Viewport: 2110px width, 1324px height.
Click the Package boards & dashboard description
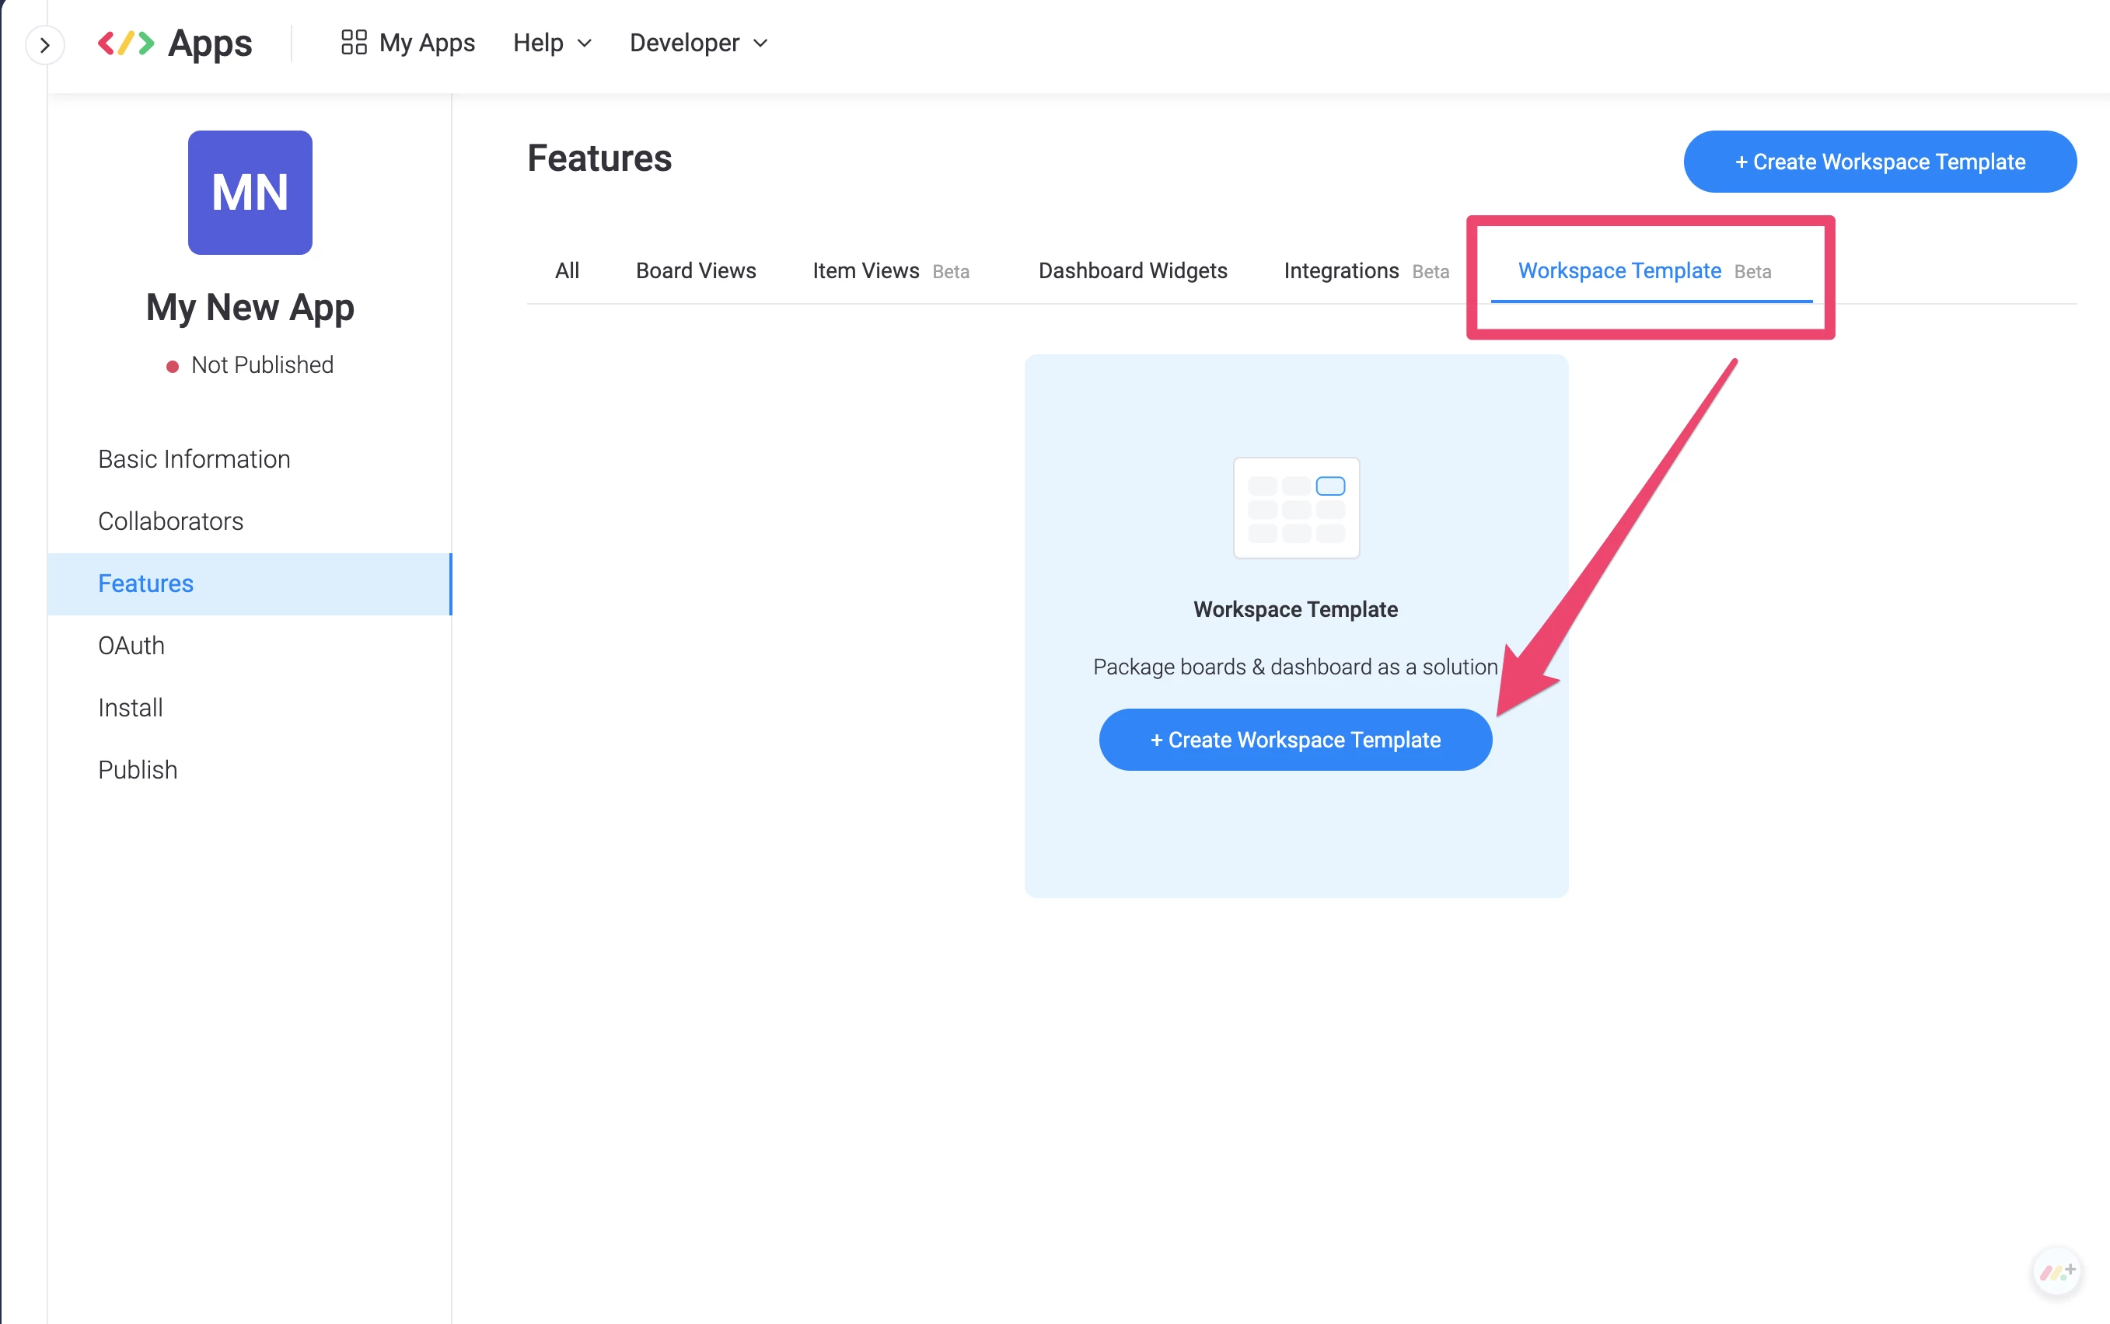pyautogui.click(x=1295, y=667)
